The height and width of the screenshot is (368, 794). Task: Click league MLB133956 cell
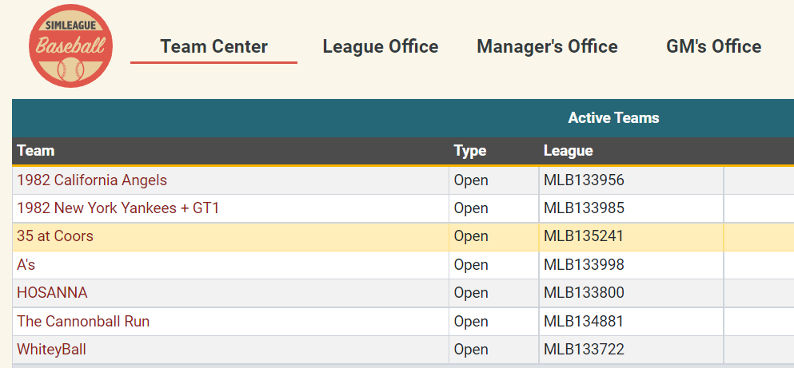[x=584, y=180]
